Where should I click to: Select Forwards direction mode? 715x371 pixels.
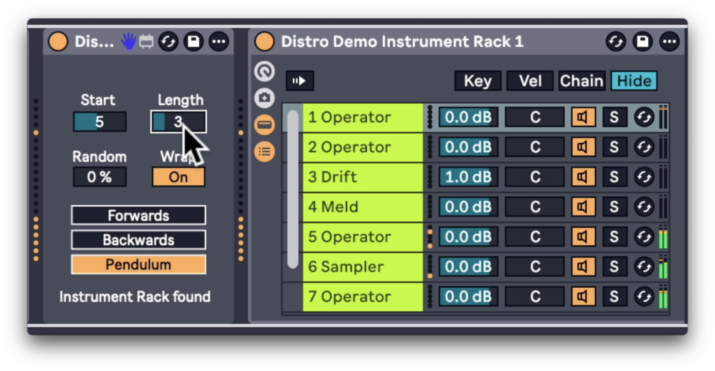[x=139, y=215]
